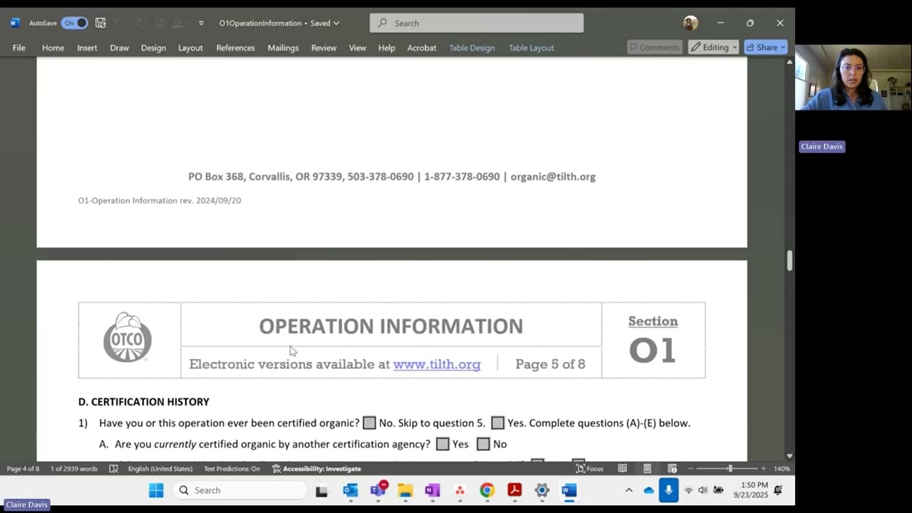Click the 140% zoom level
This screenshot has height=513, width=912.
[x=782, y=469]
